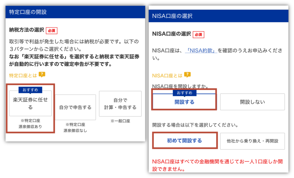Image resolution: width=294 pixels, height=178 pixels.
Task: Click the ※一般口座 note under 自分で計算・申告する
Action: [x=120, y=121]
